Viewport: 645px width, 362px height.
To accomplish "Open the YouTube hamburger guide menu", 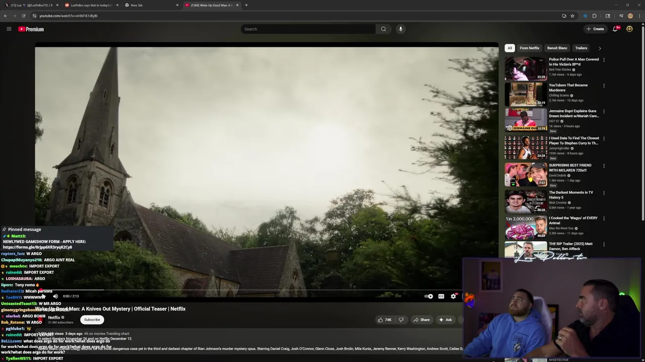I will click(x=9, y=29).
